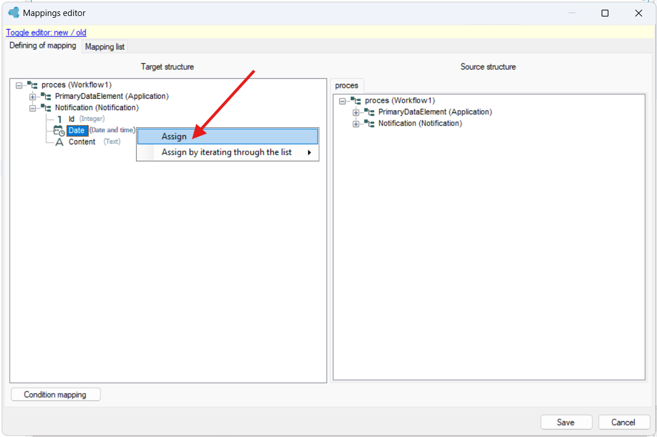Click the Condition mapping button
657x437 pixels.
pyautogui.click(x=55, y=395)
